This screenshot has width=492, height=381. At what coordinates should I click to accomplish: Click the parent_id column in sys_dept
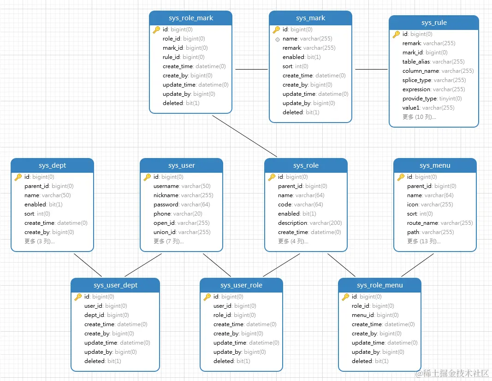(49, 186)
